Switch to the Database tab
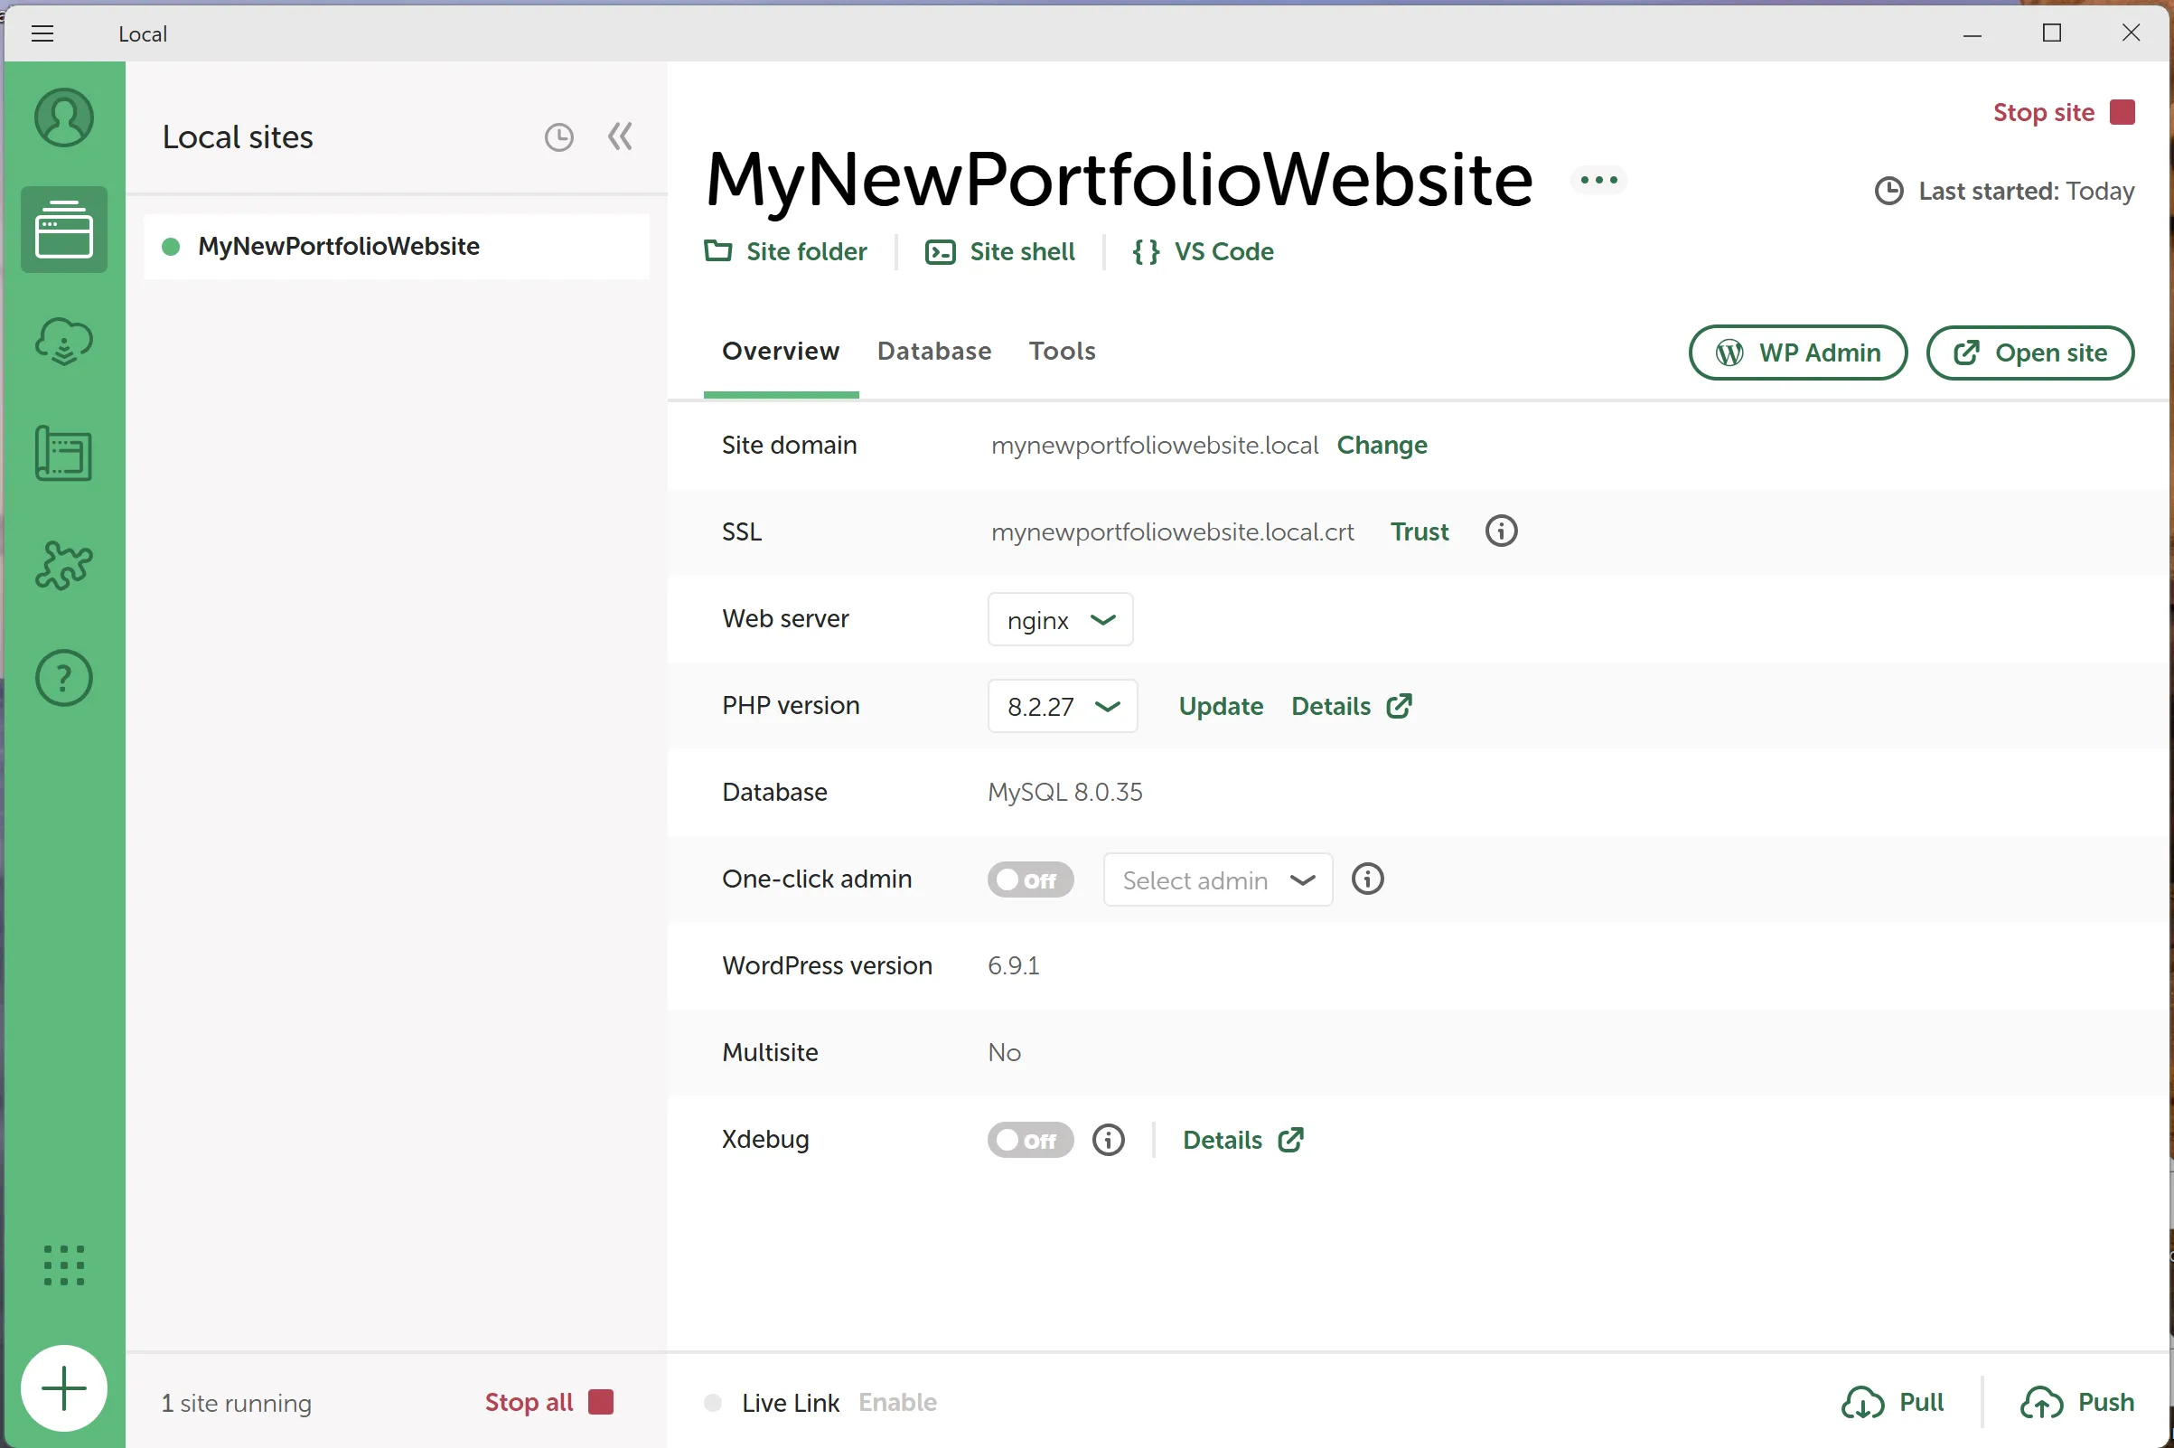Screen dimensions: 2174x1448 (933, 351)
